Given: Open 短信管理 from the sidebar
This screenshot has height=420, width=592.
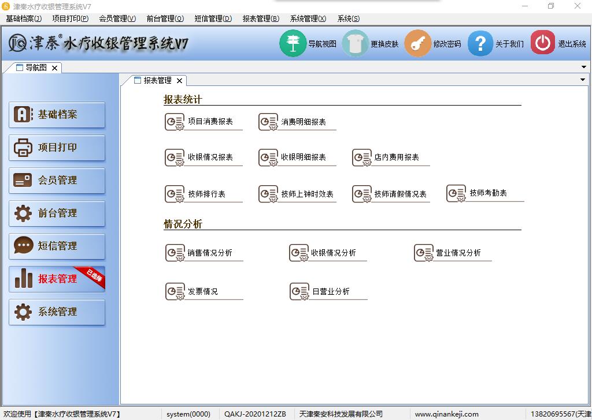Looking at the screenshot, I should pos(57,246).
